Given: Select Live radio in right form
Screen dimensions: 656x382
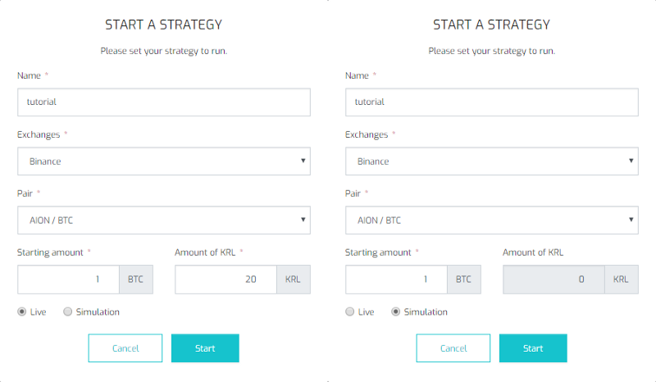Looking at the screenshot, I should (350, 312).
